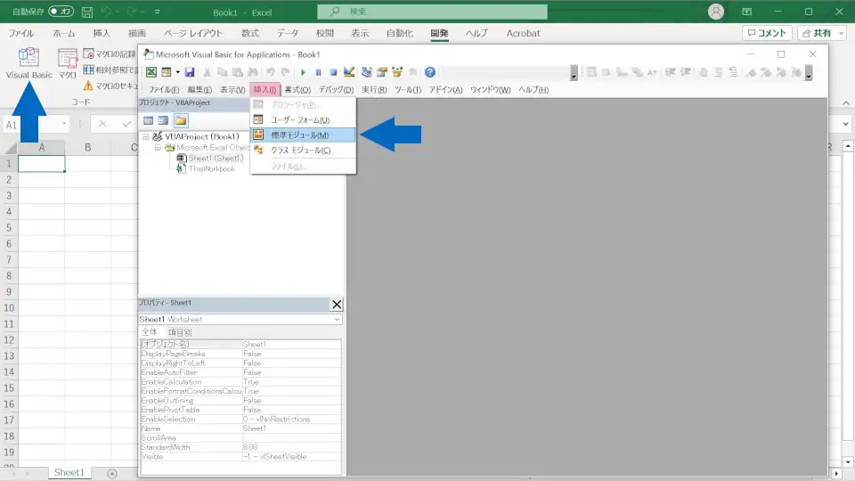This screenshot has height=481, width=855.
Task: Click the blue Help question-mark icon
Action: click(430, 72)
